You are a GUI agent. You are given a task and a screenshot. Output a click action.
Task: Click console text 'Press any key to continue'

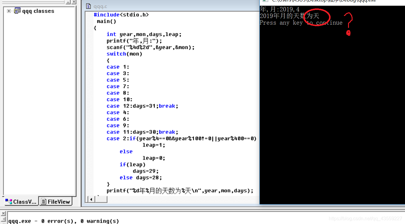301,23
